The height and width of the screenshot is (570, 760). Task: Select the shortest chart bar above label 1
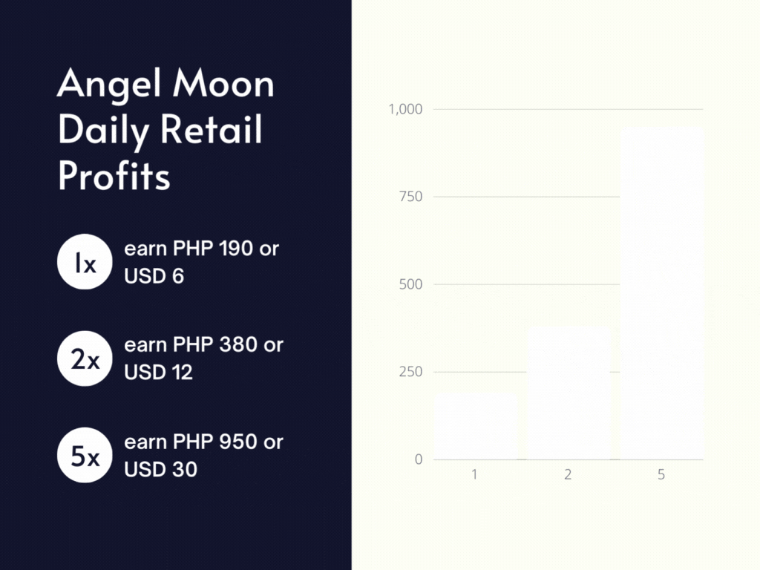click(x=475, y=426)
